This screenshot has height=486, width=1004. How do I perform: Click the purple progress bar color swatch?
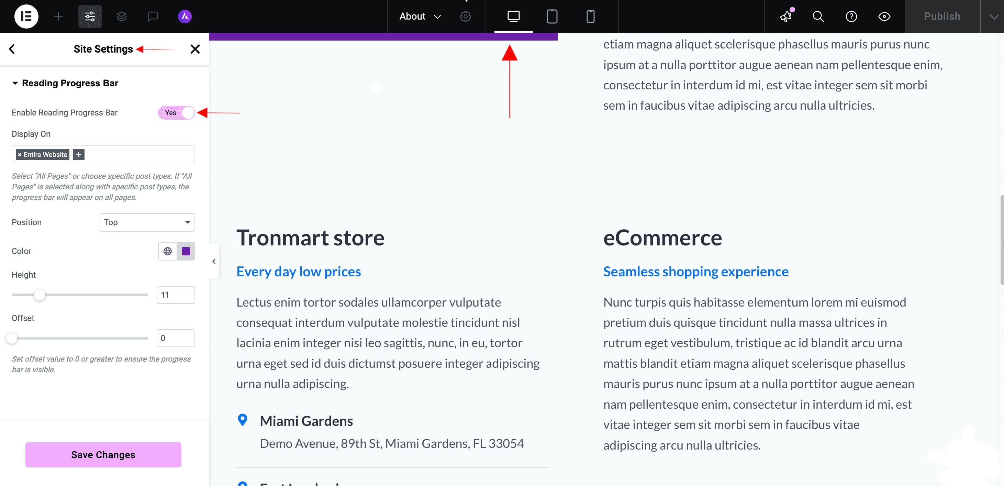click(x=186, y=251)
